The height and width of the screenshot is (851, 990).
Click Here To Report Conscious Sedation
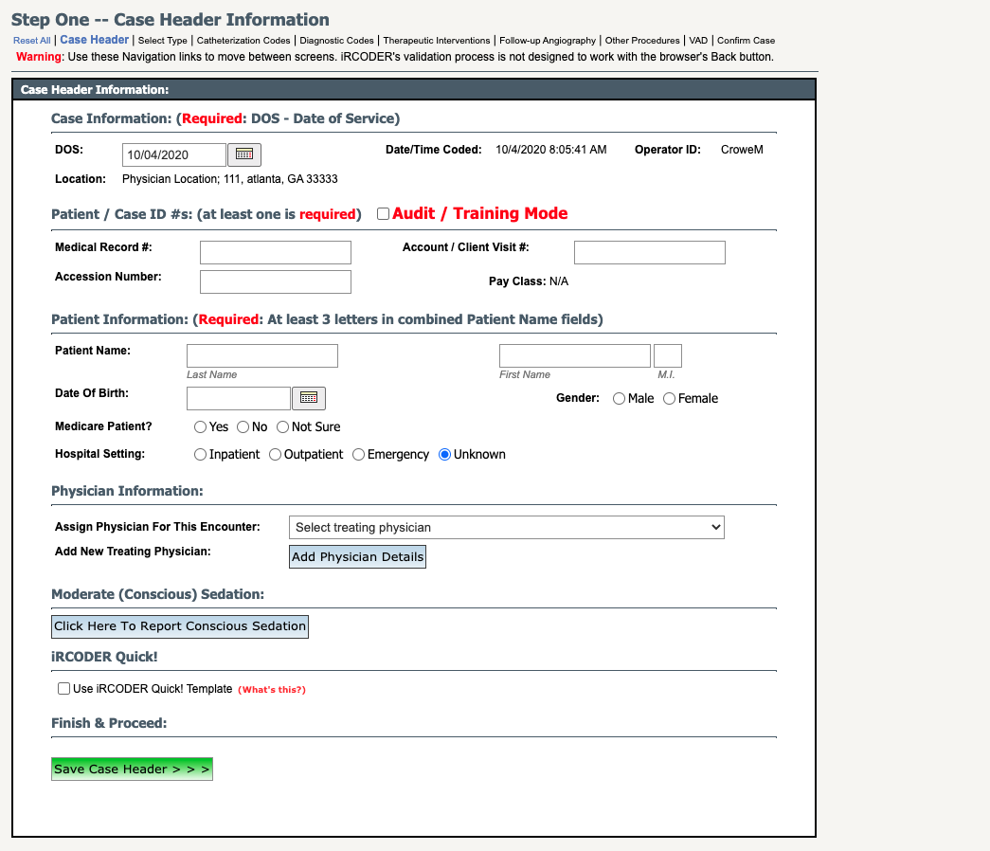pyautogui.click(x=180, y=626)
